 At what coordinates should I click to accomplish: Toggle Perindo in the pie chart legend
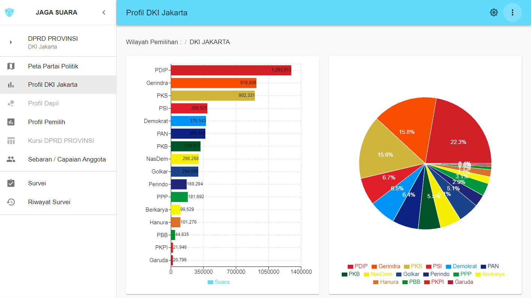[436, 274]
